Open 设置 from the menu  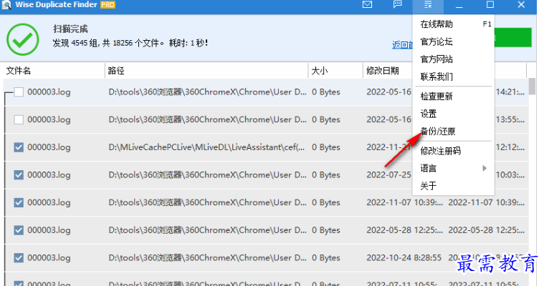coord(453,114)
